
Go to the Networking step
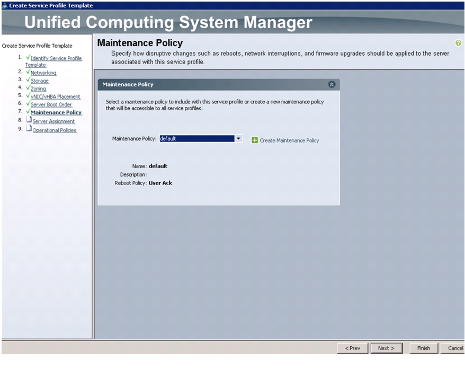click(43, 73)
